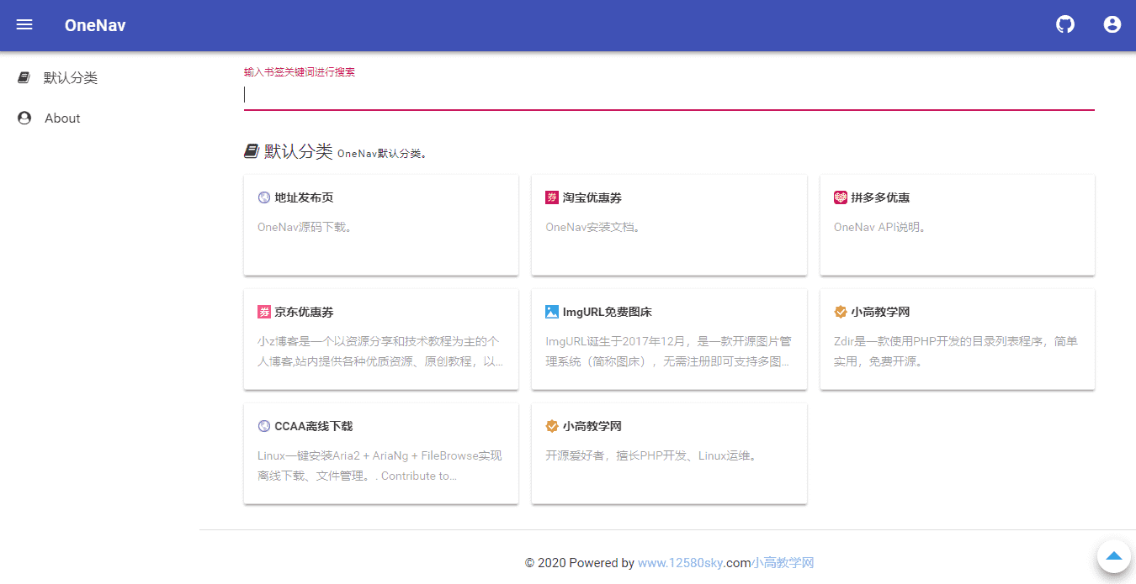Screen dimensions: 1136x584
Task: Click the 默认分类 section heading
Action: [299, 151]
